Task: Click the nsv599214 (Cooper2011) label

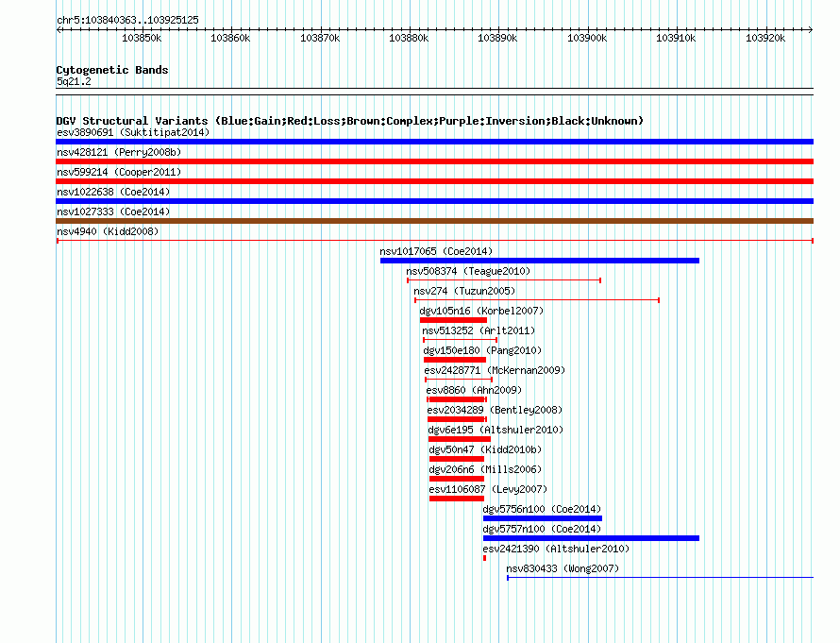Action: [x=119, y=172]
